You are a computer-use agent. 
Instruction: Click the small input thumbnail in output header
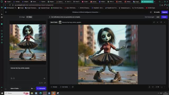coord(60,22)
